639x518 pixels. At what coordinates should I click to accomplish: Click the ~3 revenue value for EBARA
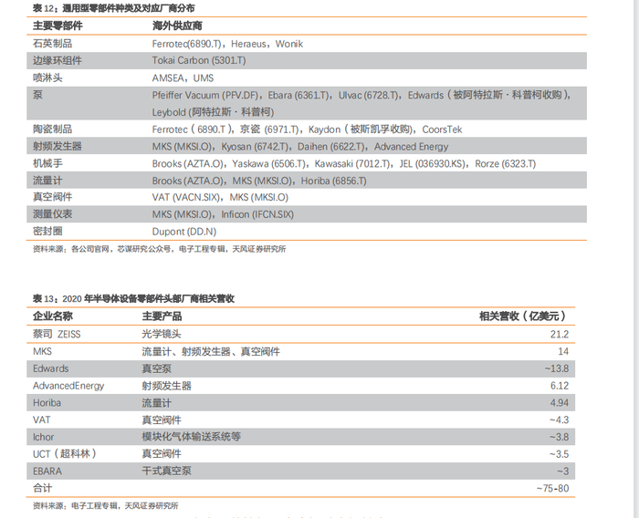click(563, 471)
